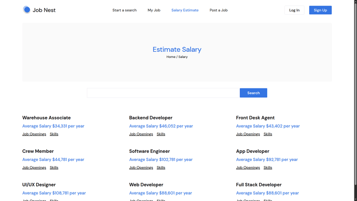Go to My Job page

154,10
